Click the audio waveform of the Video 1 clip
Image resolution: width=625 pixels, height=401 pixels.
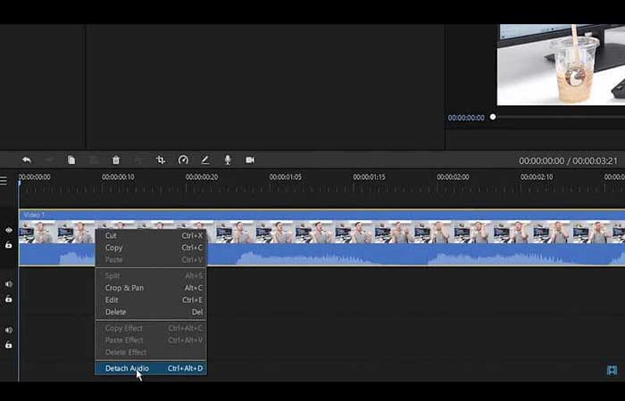[x=414, y=254]
